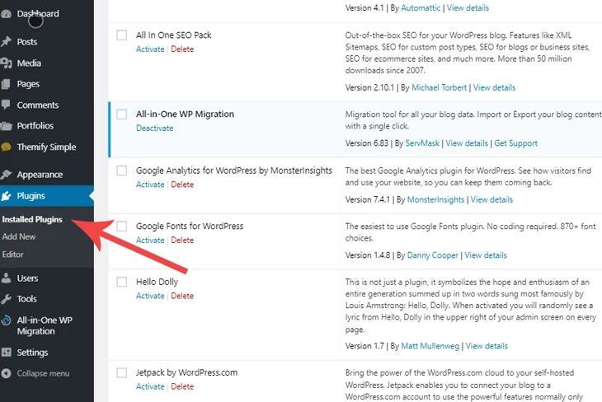Open MonsterInsights author link
Image resolution: width=602 pixels, height=402 pixels.
(435, 199)
